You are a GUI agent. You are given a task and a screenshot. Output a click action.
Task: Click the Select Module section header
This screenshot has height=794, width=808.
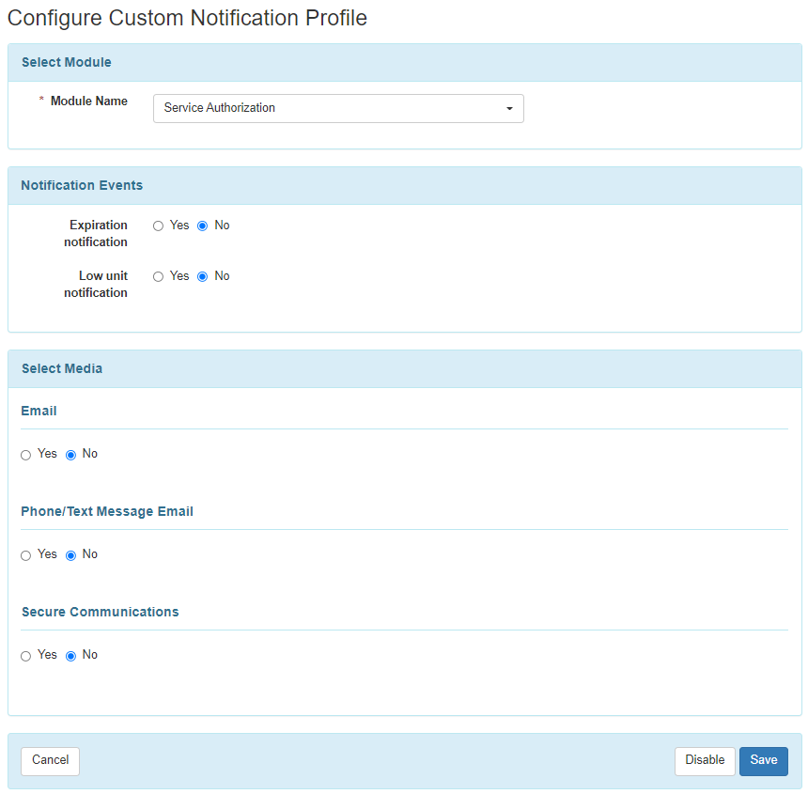66,62
